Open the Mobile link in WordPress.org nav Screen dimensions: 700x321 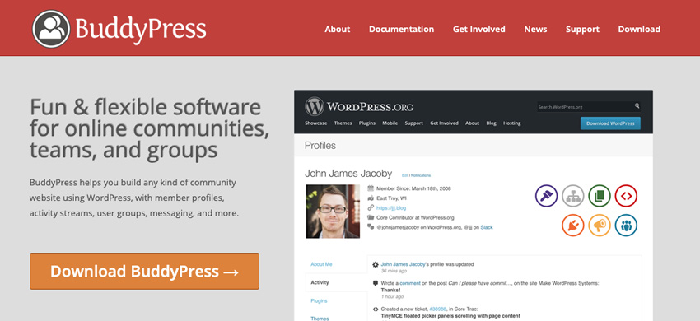pyautogui.click(x=390, y=123)
